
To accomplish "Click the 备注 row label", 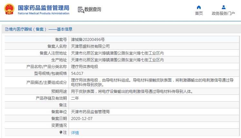I will [63, 105].
